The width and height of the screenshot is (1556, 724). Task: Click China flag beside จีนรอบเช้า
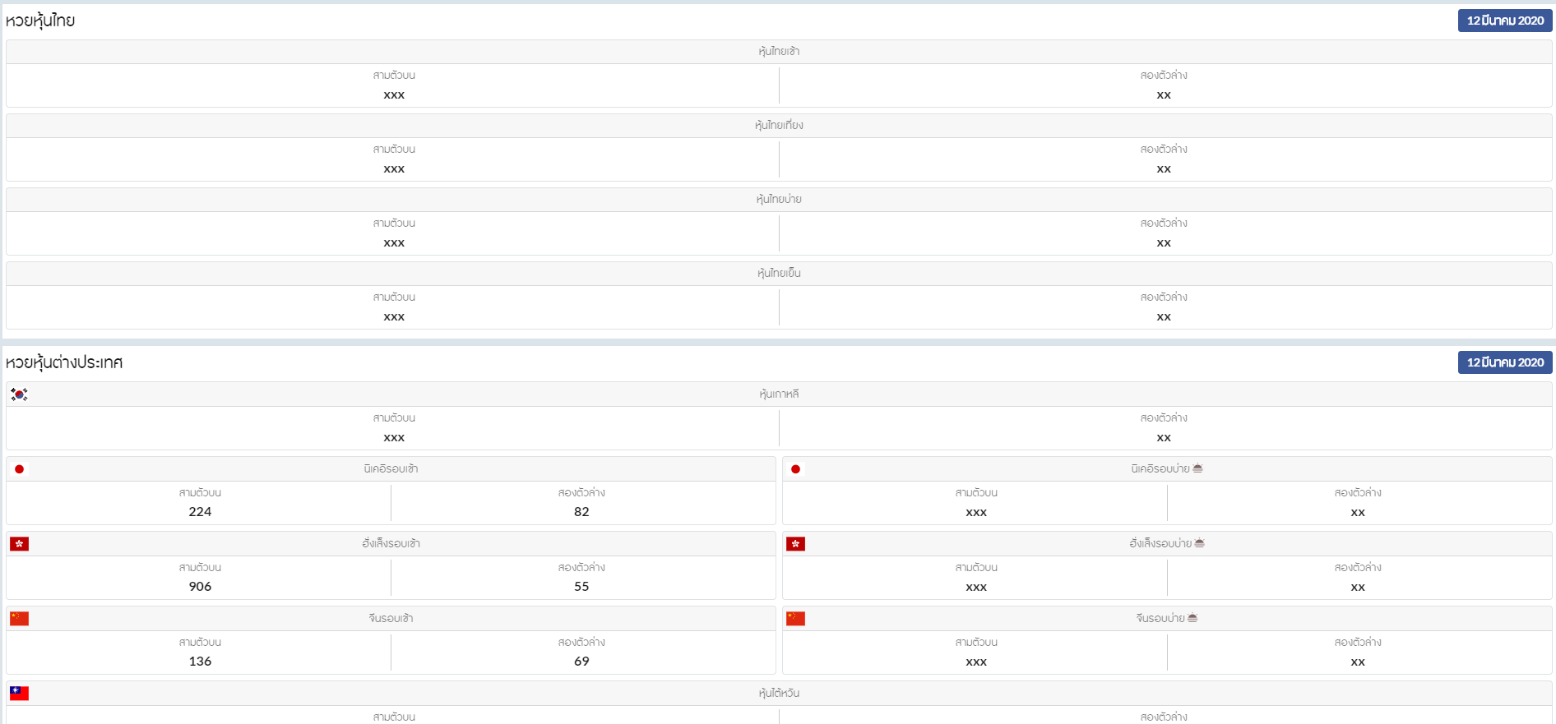[x=19, y=619]
